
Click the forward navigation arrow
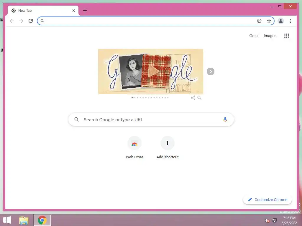(21, 21)
